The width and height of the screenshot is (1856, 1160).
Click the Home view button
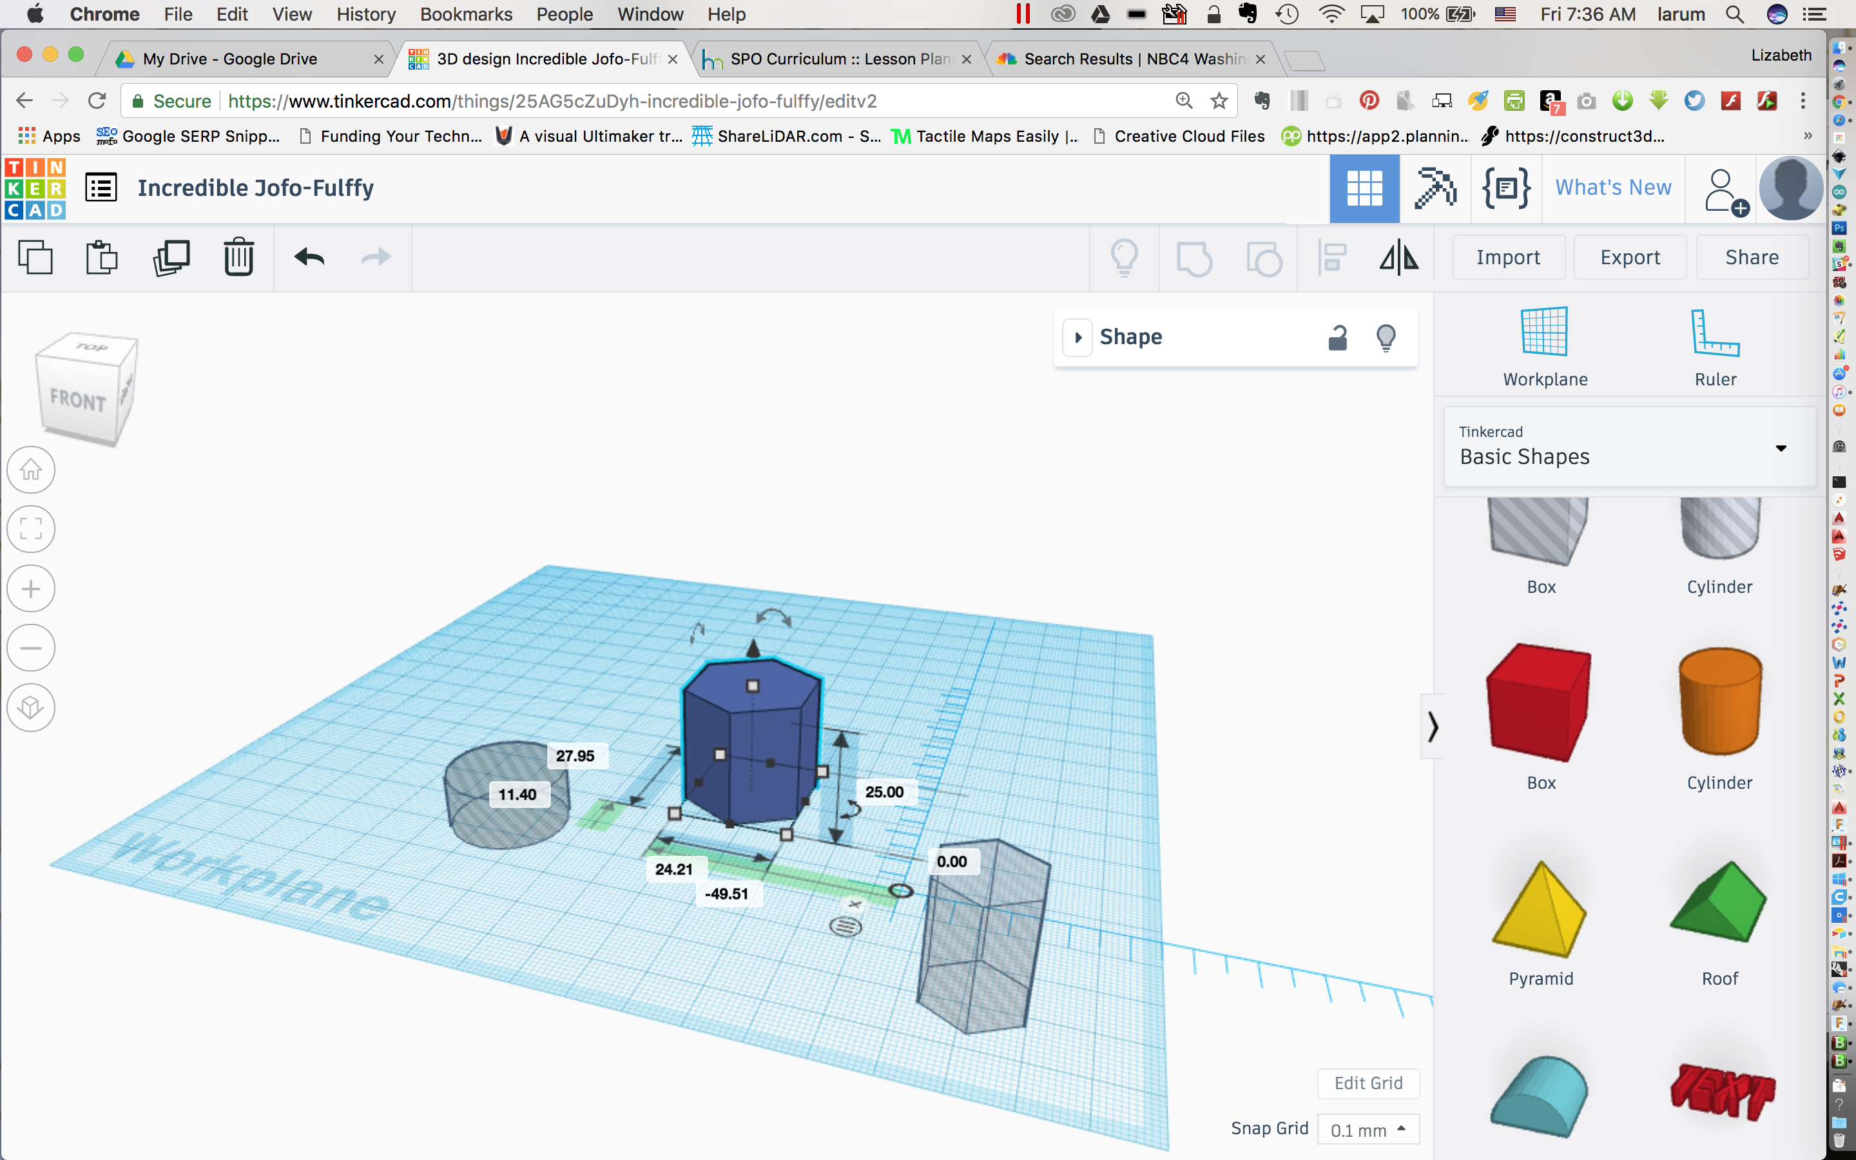tap(31, 470)
